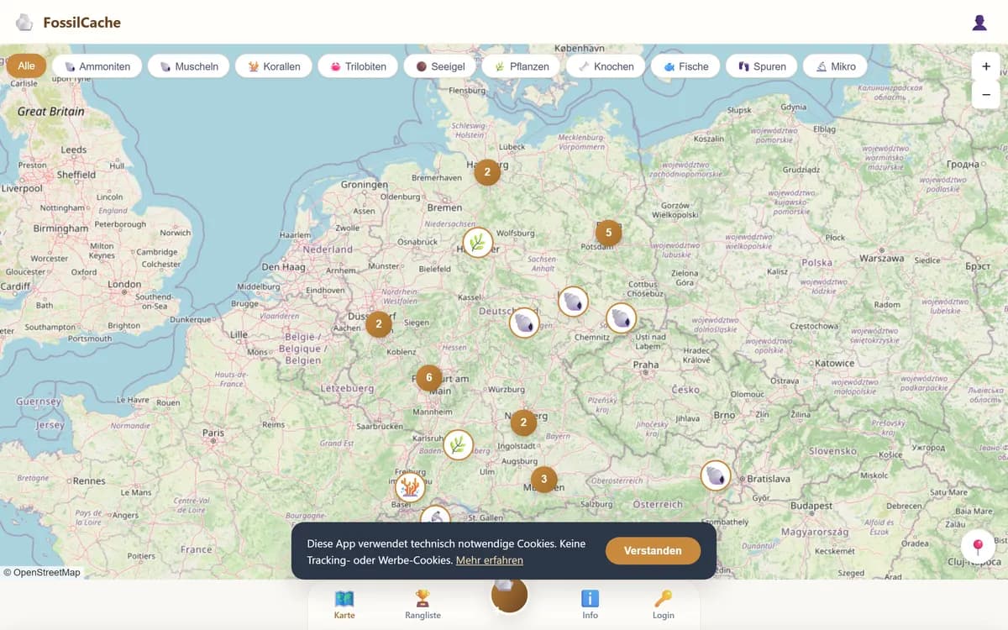Switch to the Login tab

tap(664, 605)
